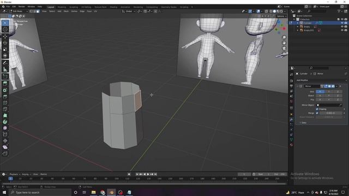
Task: Select the Knife tool
Action: pyautogui.click(x=5, y=109)
